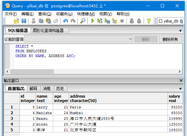Open the 查询(Q) menu

pos(45,14)
